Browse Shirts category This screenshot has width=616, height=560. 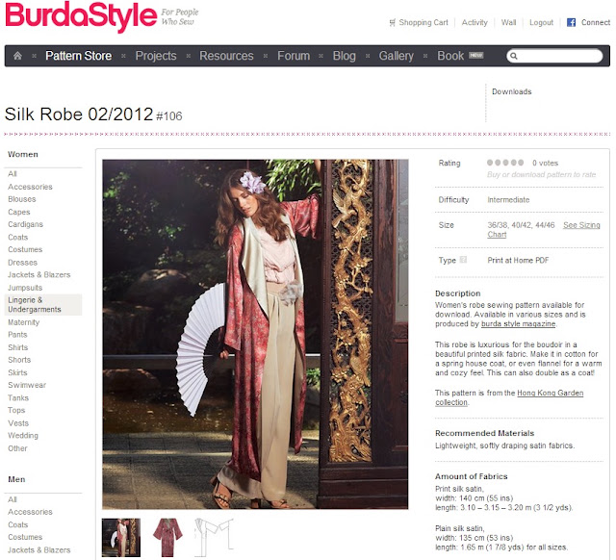pyautogui.click(x=18, y=347)
